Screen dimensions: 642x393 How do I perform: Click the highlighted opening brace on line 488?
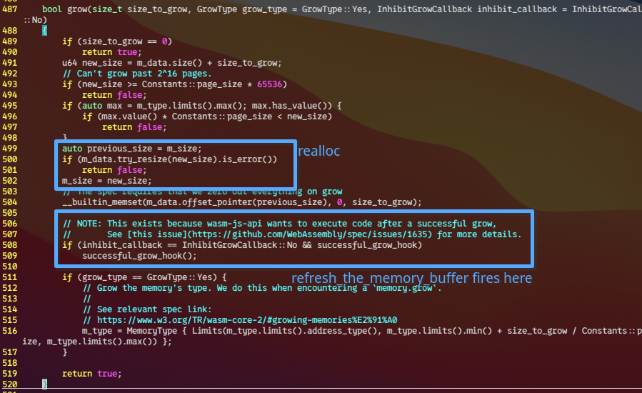click(x=44, y=30)
